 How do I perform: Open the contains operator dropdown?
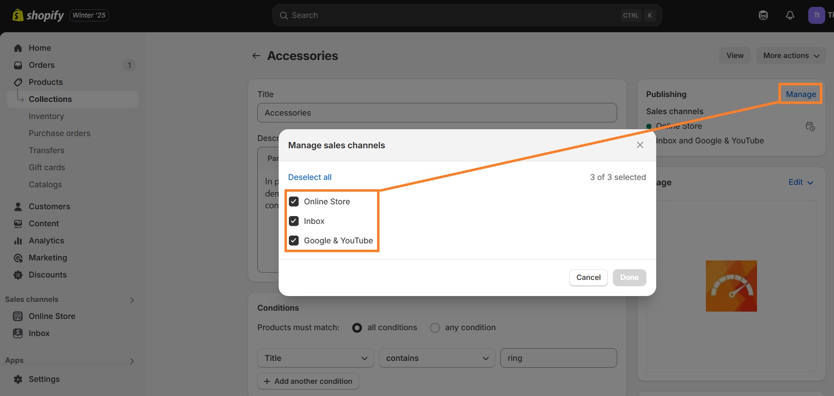click(437, 358)
